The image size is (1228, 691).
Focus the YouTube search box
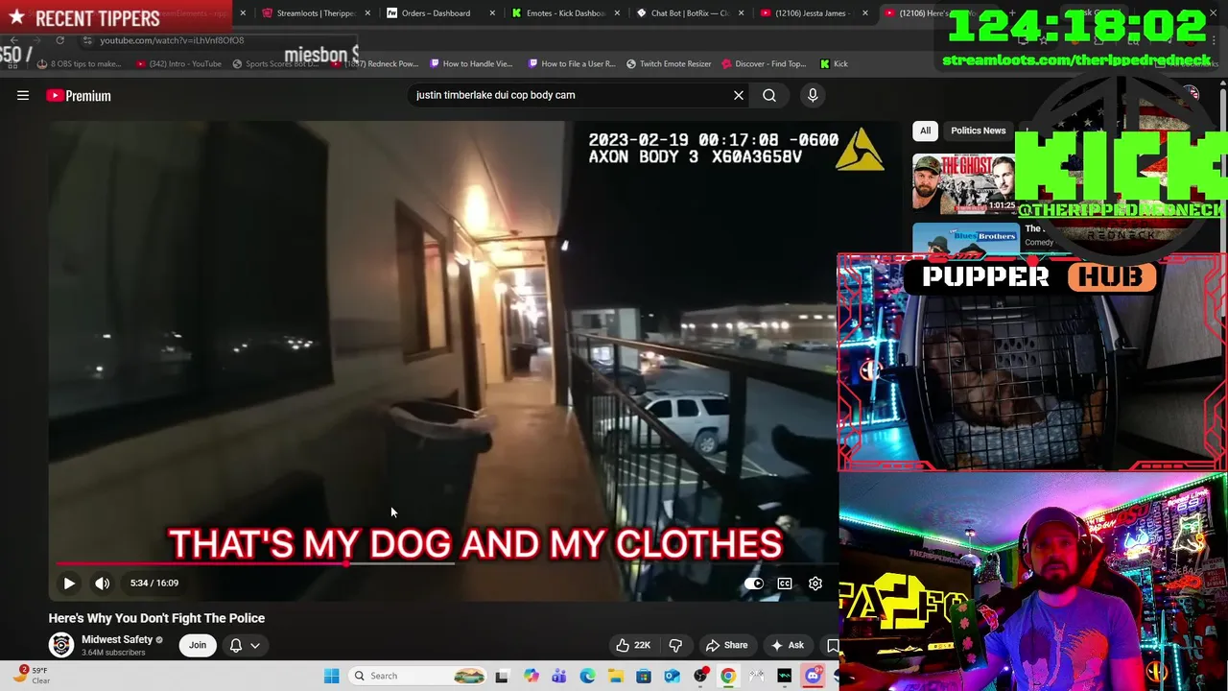pyautogui.click(x=566, y=95)
